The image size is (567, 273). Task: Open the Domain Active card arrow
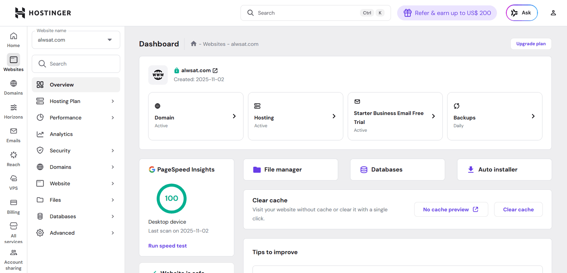(234, 116)
